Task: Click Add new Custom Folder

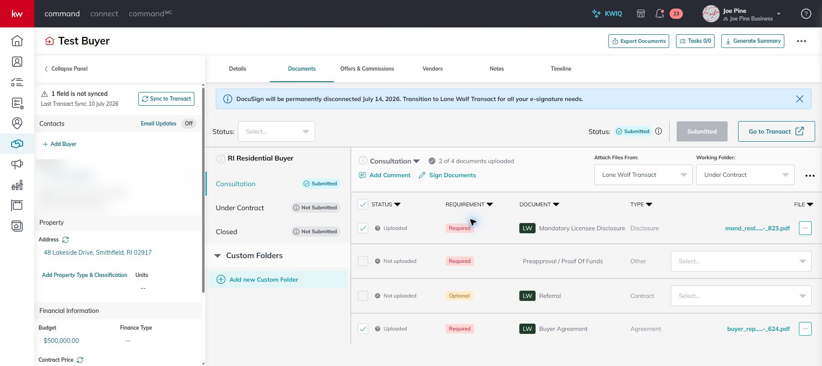Action: (x=278, y=280)
